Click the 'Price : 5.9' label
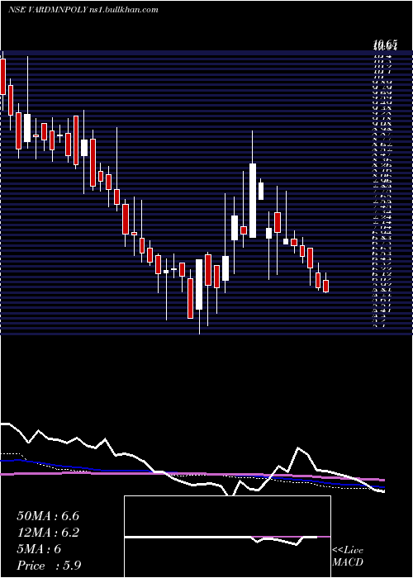 (x=49, y=566)
